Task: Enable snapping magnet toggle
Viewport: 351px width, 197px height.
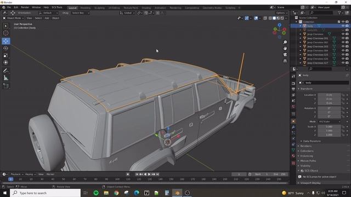Action: pos(146,13)
